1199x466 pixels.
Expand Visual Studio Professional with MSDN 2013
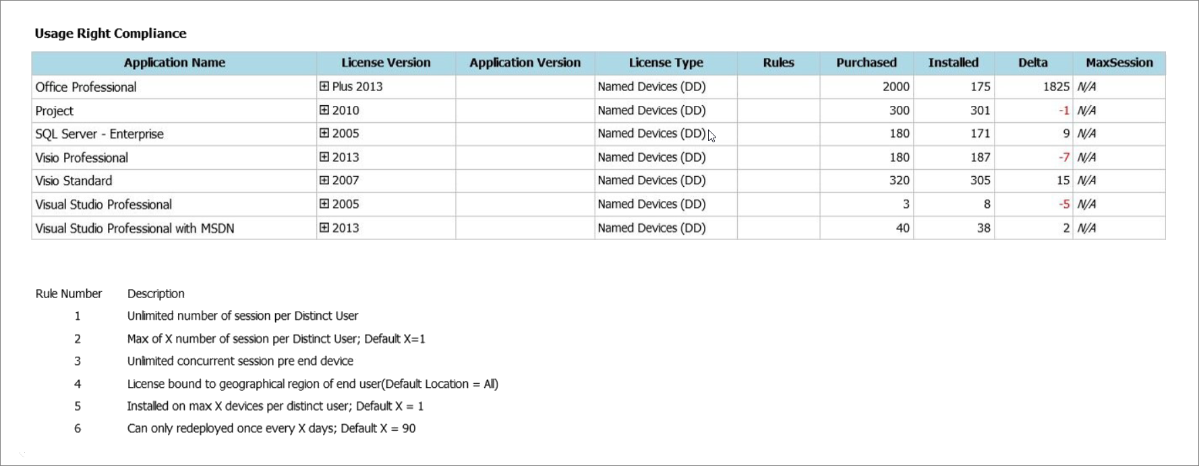(x=324, y=227)
